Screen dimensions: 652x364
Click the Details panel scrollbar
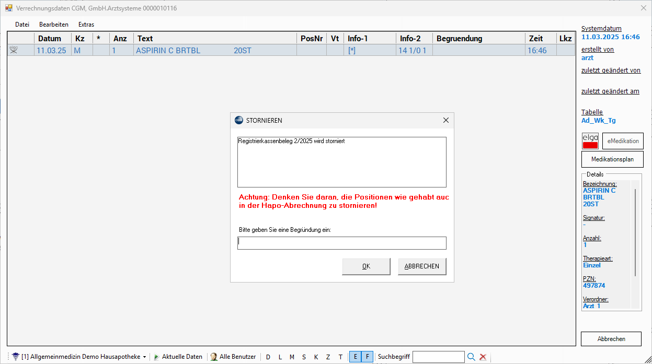(635, 232)
